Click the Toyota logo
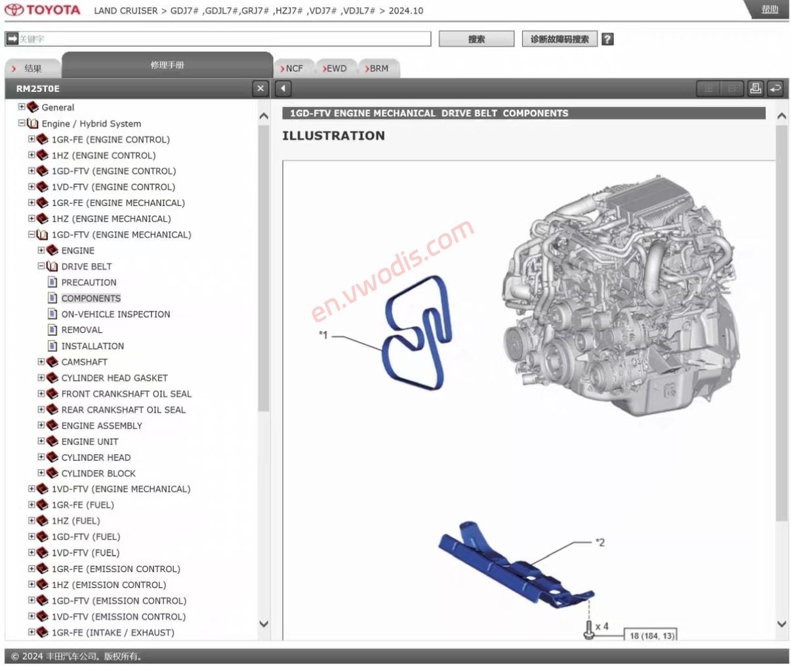The width and height of the screenshot is (791, 666). [x=43, y=10]
